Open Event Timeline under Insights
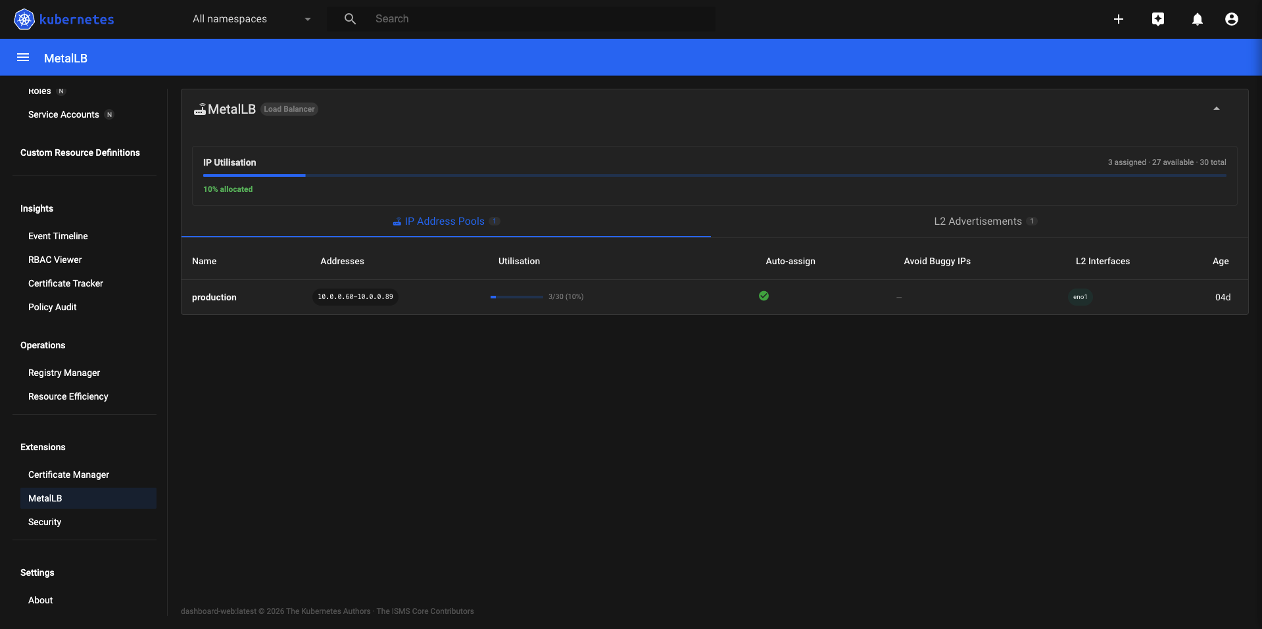The width and height of the screenshot is (1262, 629). point(58,236)
